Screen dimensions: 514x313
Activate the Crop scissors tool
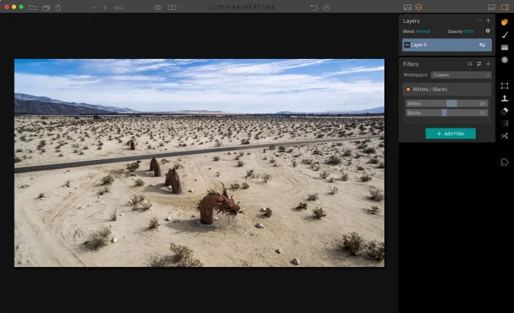(x=505, y=135)
